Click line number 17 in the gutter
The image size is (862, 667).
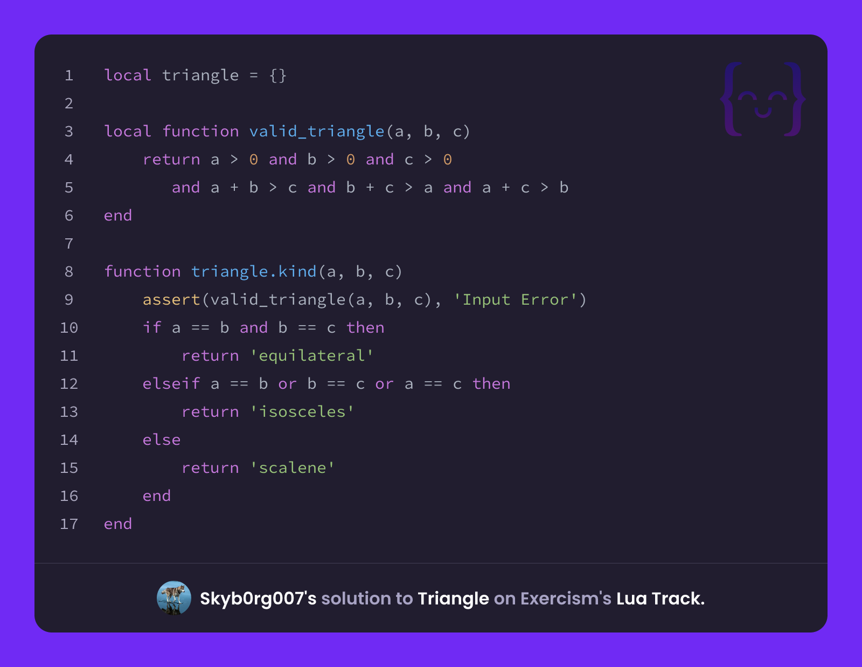point(69,524)
